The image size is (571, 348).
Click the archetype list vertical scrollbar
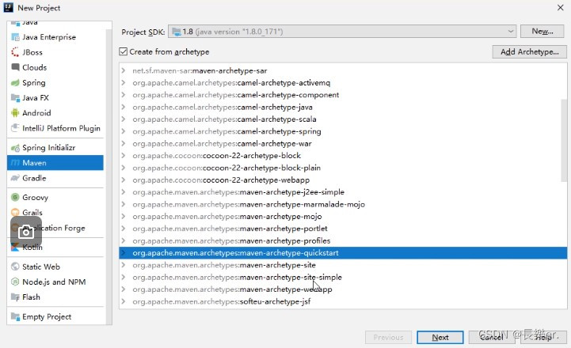pyautogui.click(x=564, y=140)
